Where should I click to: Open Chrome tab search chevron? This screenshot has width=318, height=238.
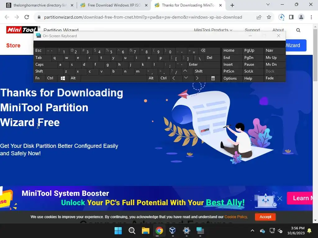pyautogui.click(x=268, y=4)
